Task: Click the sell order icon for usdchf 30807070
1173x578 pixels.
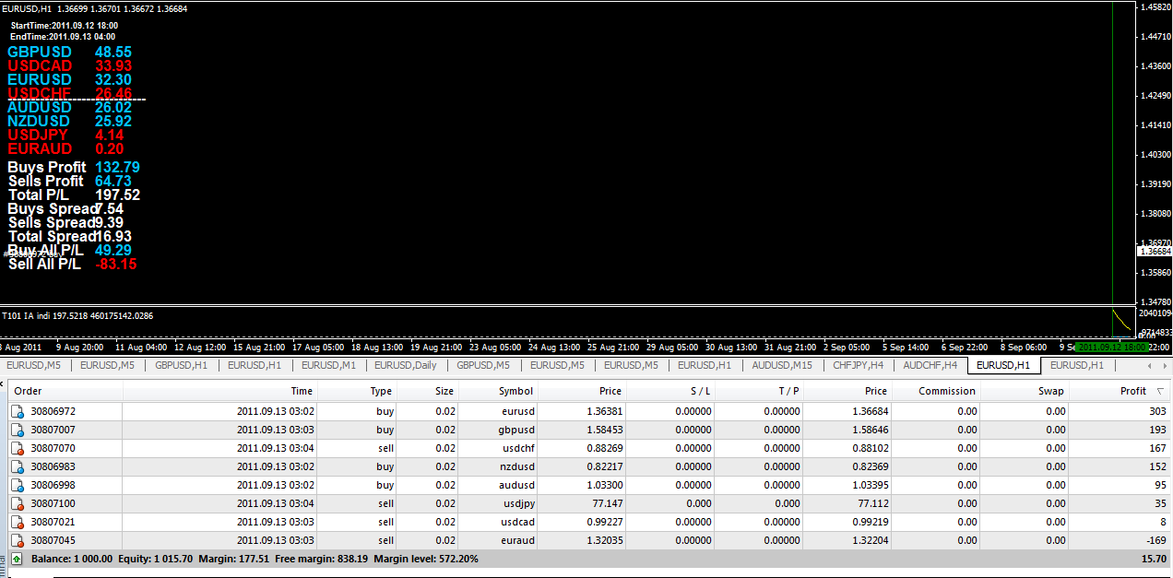Action: (18, 448)
